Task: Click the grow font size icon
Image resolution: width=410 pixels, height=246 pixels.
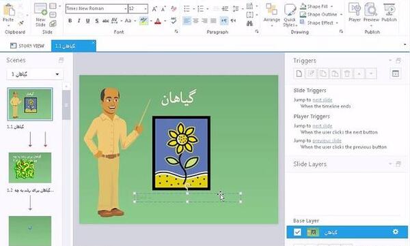Action: click(x=154, y=9)
